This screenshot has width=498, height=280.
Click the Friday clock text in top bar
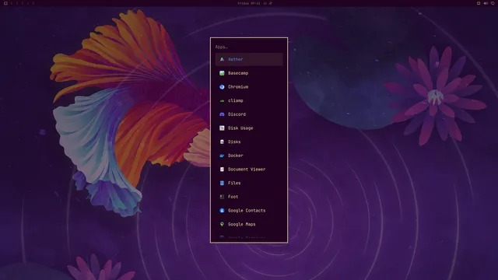(x=249, y=3)
